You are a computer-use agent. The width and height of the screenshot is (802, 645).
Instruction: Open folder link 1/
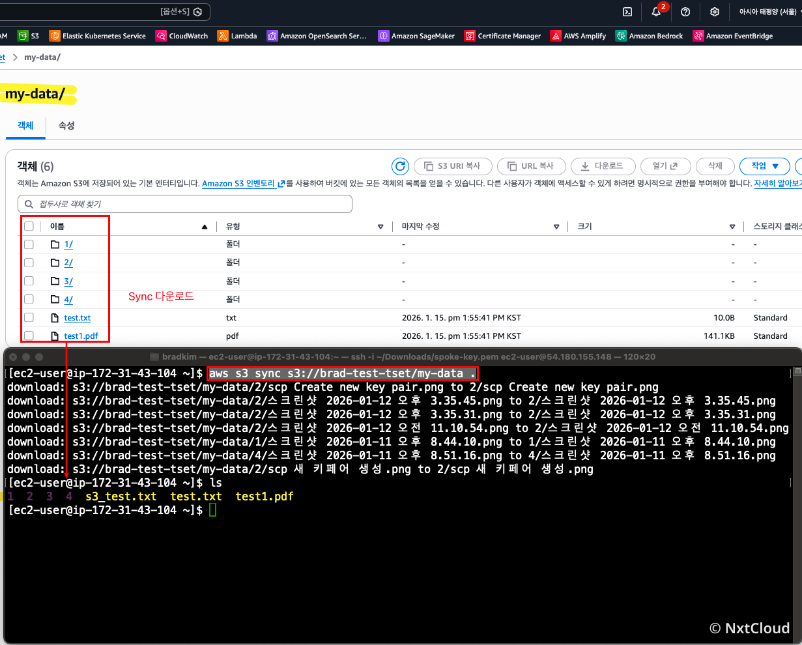[68, 244]
